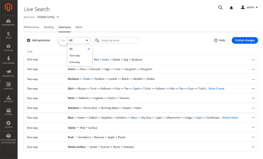Click the notifications bell icon

point(231,7)
